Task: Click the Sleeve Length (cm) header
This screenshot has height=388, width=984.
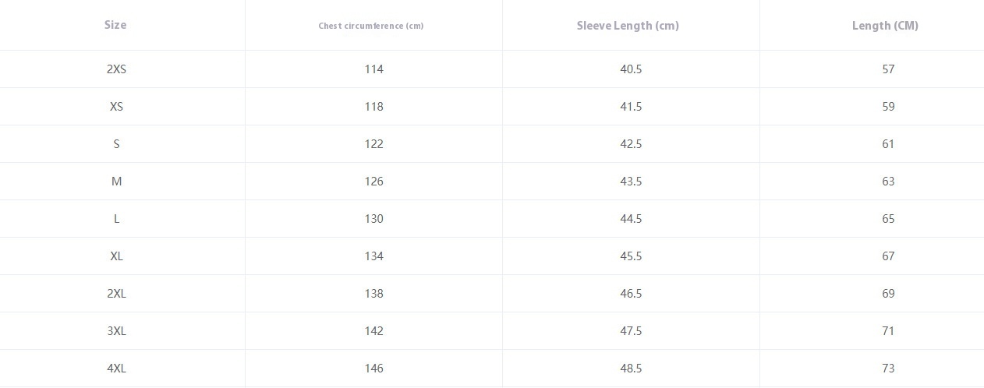Action: (628, 26)
